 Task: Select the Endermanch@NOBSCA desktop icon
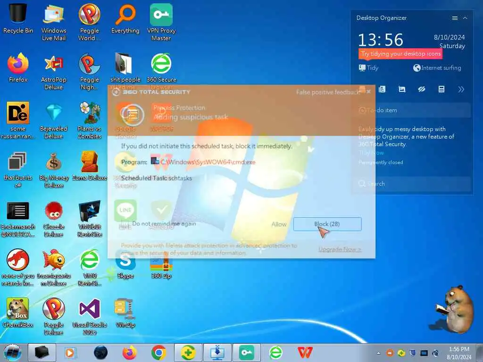pos(18,219)
